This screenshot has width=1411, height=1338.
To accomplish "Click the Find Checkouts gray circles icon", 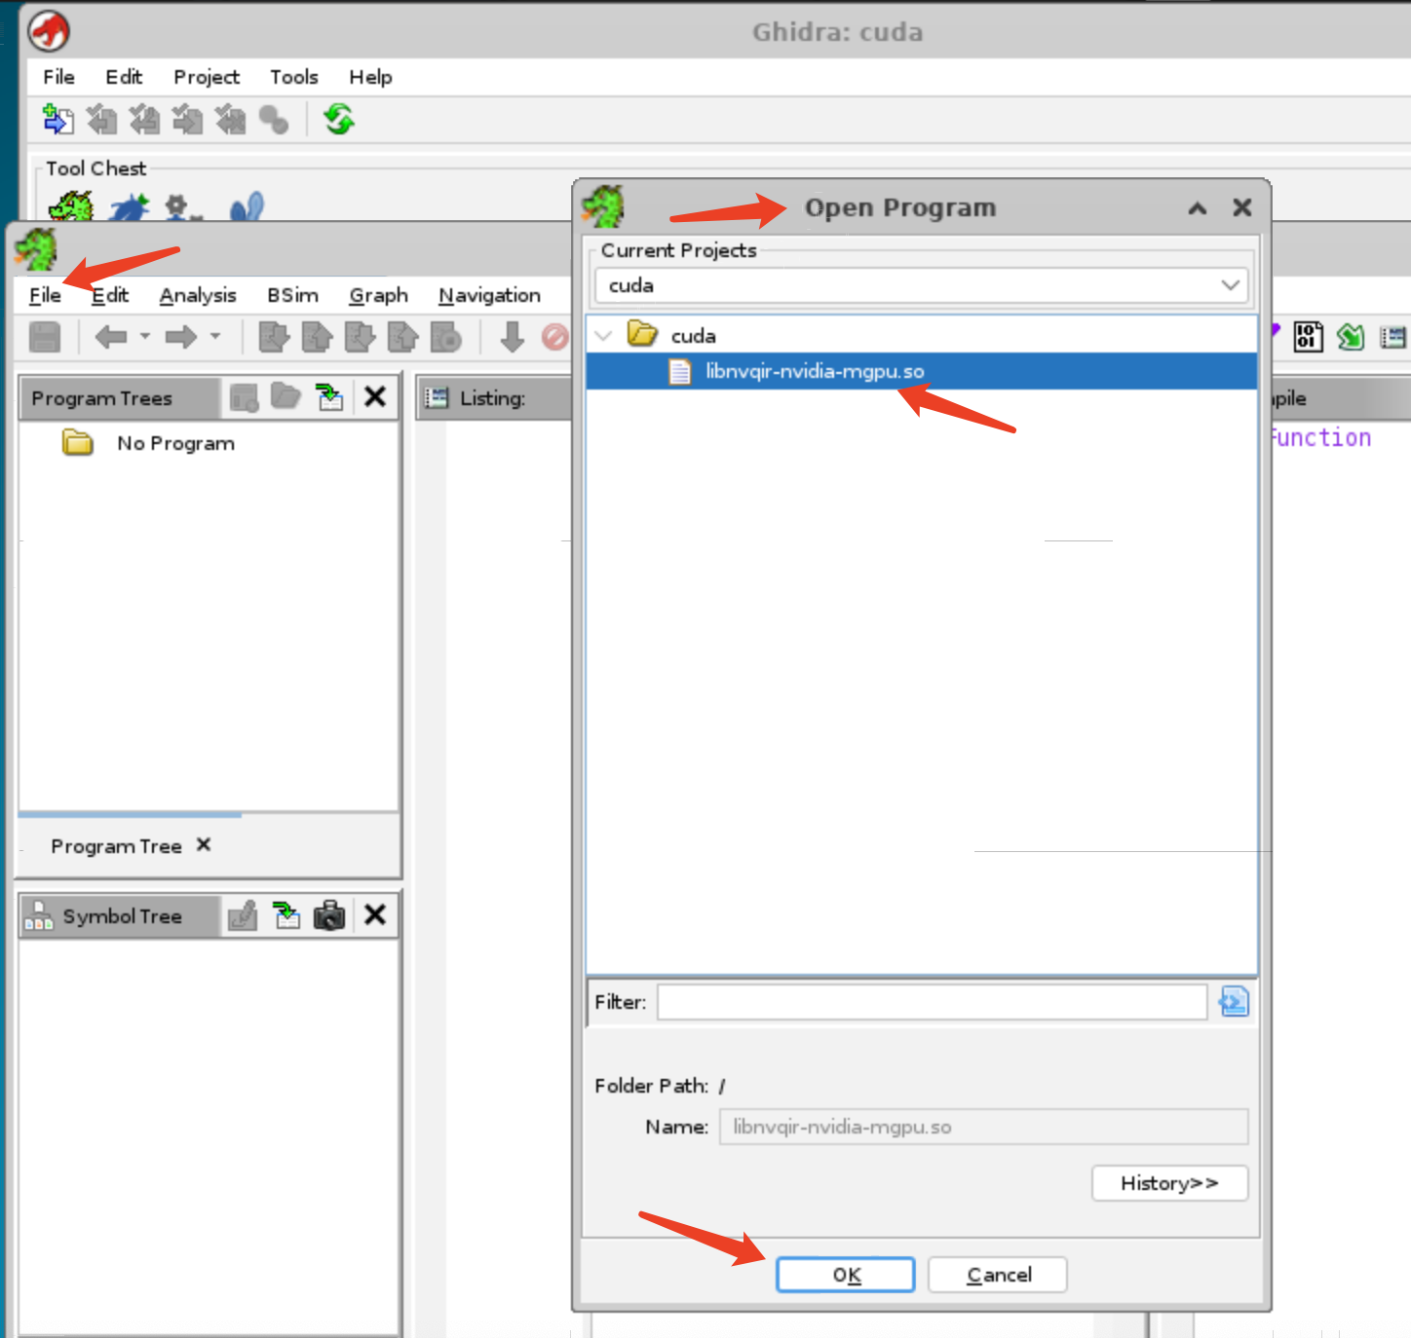I will click(x=274, y=120).
